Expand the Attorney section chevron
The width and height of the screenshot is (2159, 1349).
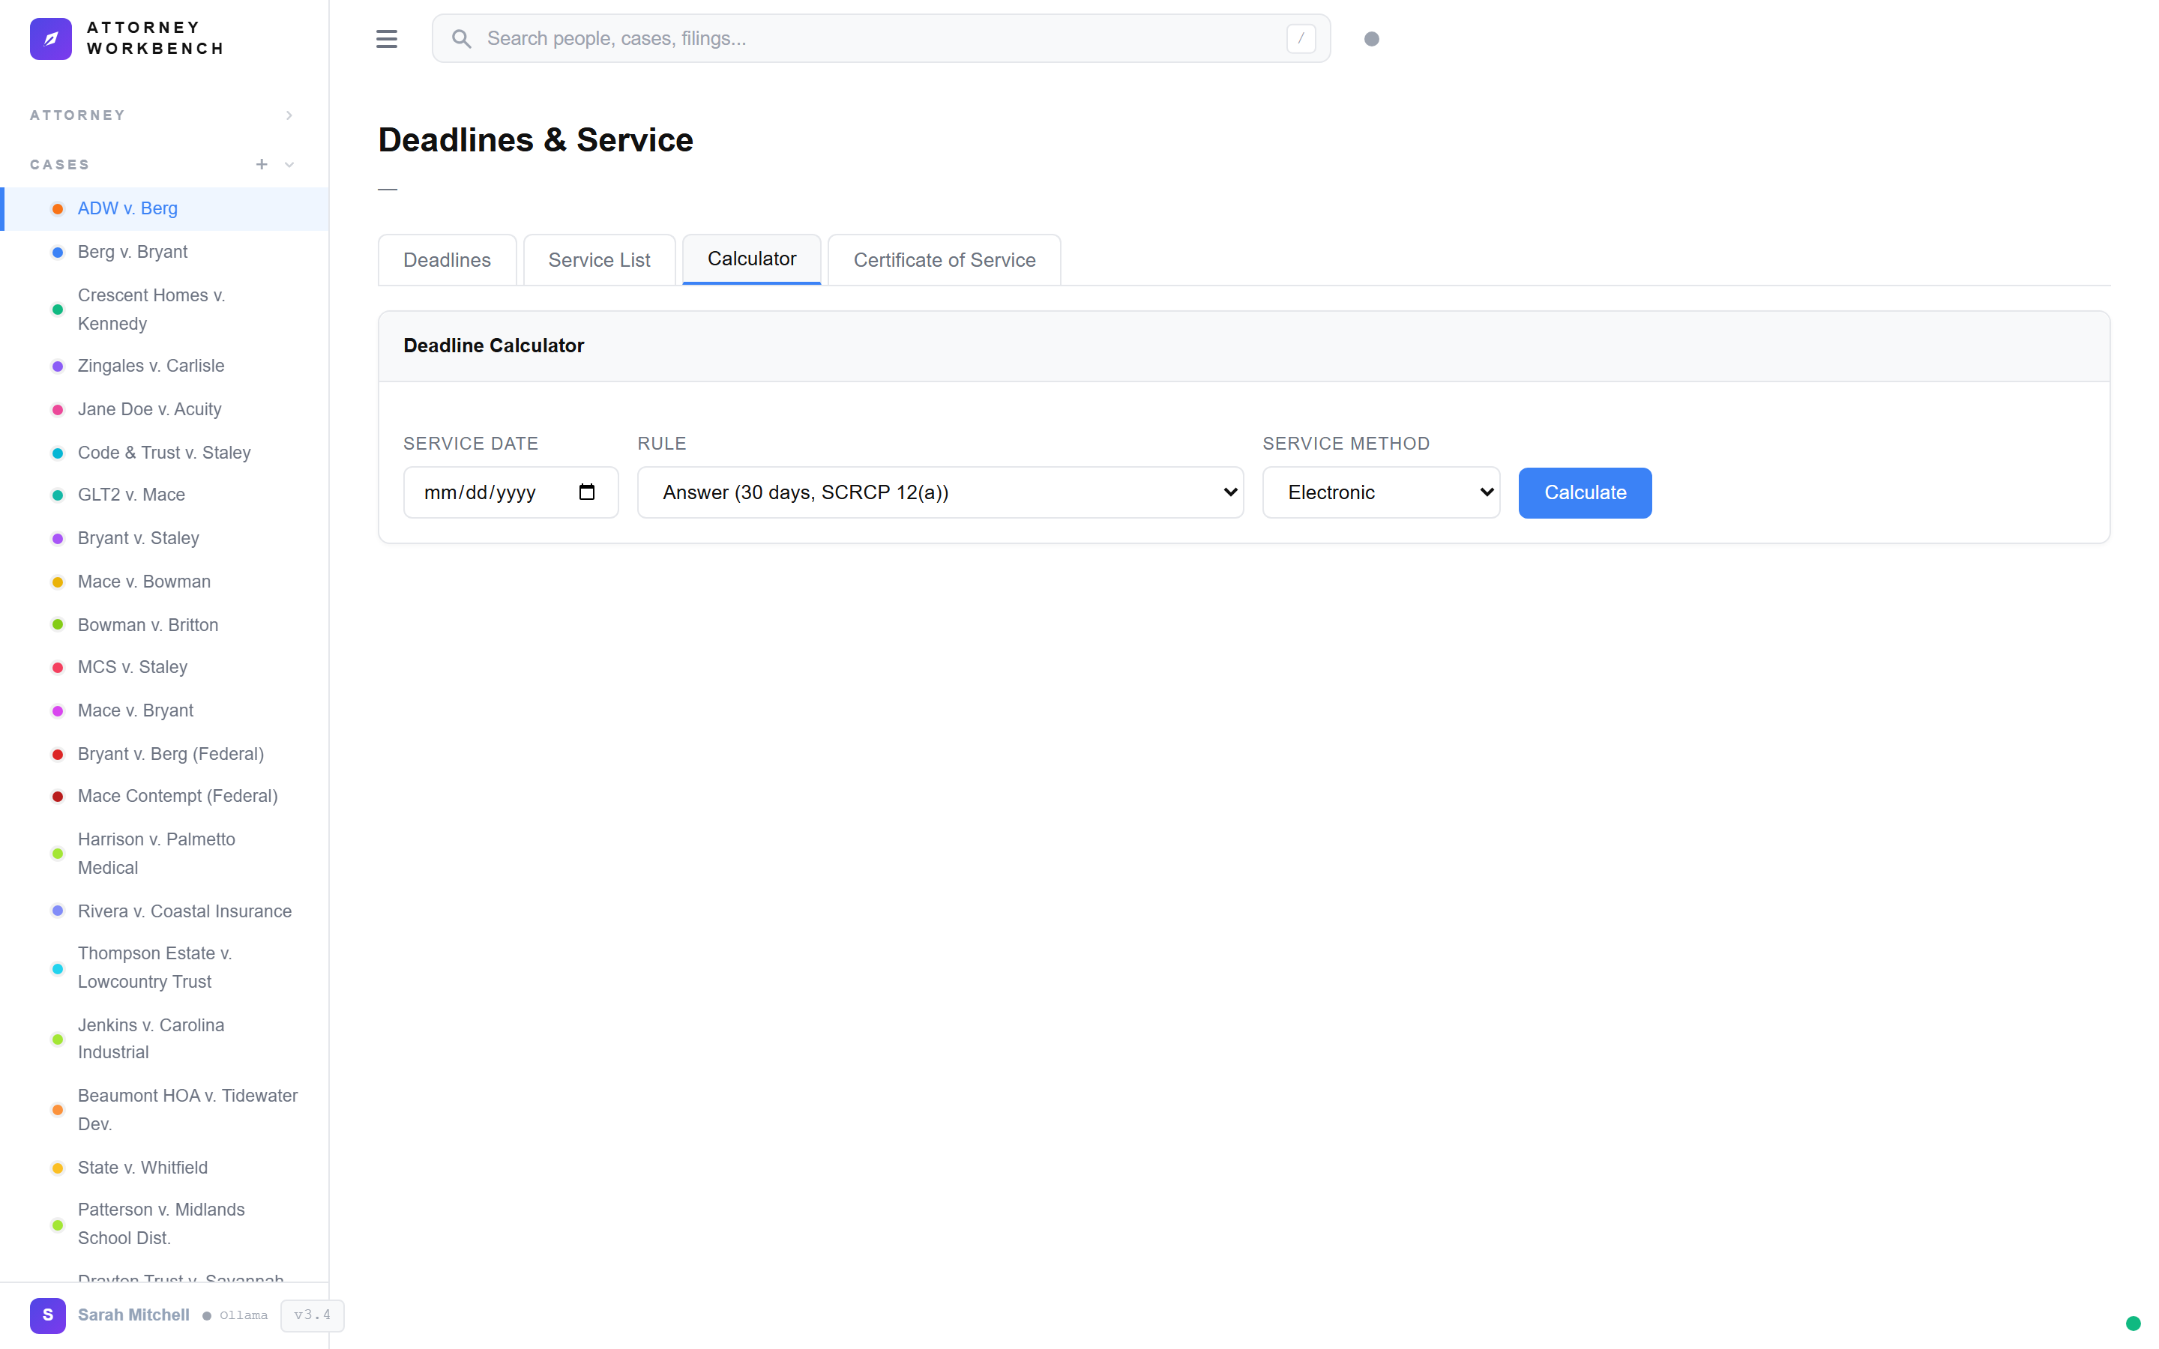tap(288, 114)
